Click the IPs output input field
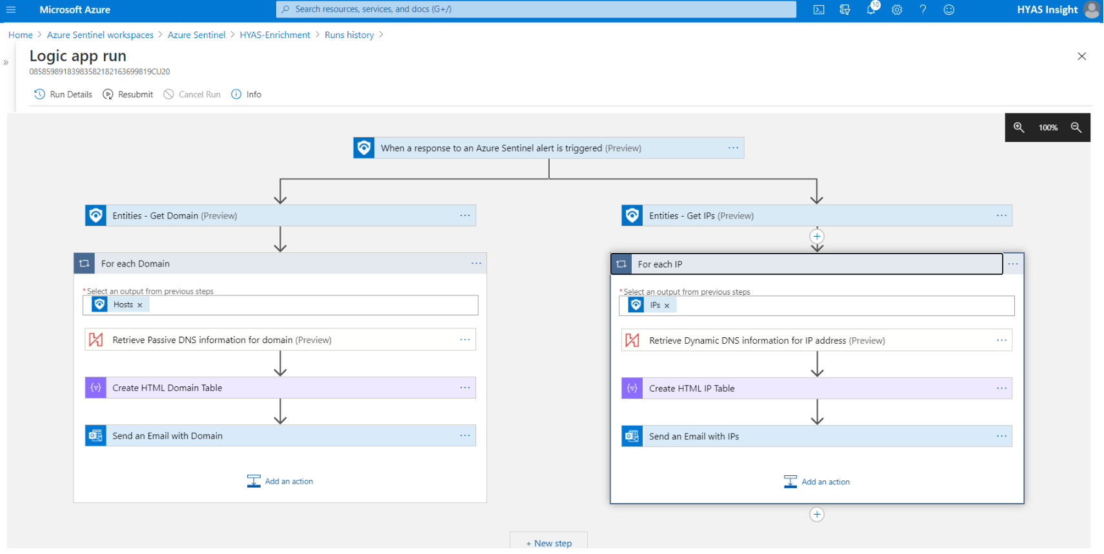 tap(817, 306)
